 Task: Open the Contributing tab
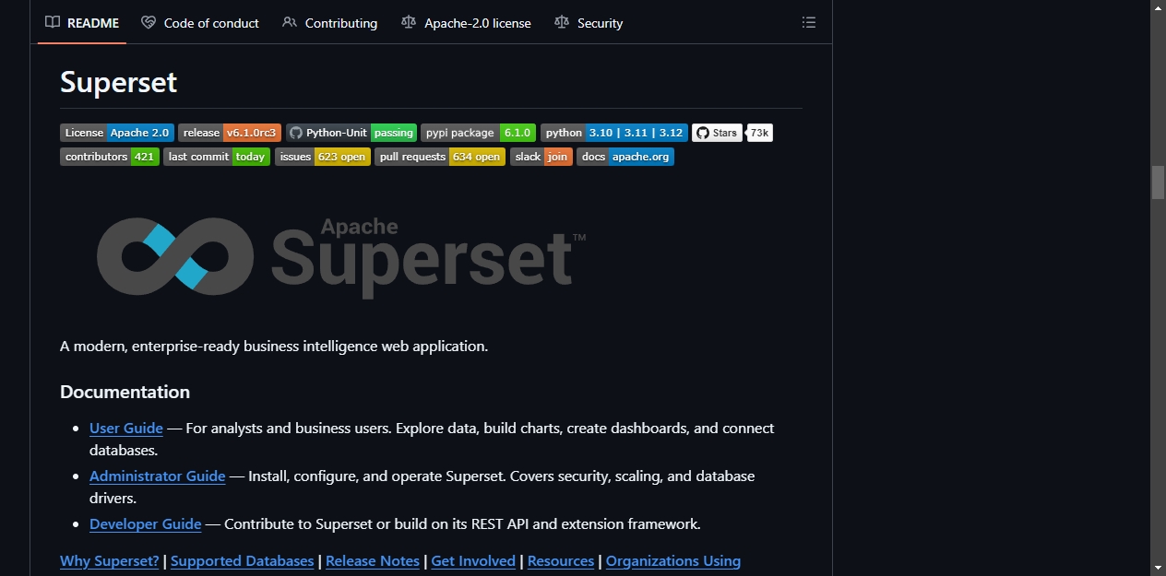329,23
